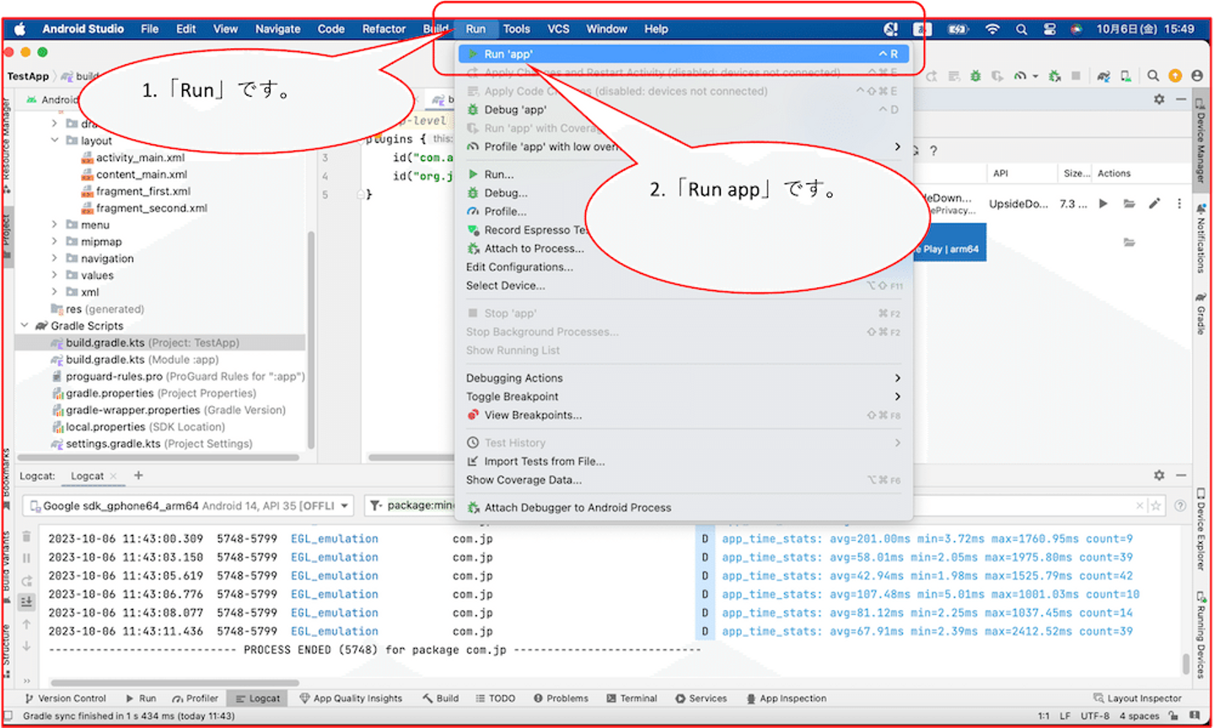Viewport: 1214px width, 728px height.
Task: Open the UpsideDown device folder icon
Action: (1129, 204)
